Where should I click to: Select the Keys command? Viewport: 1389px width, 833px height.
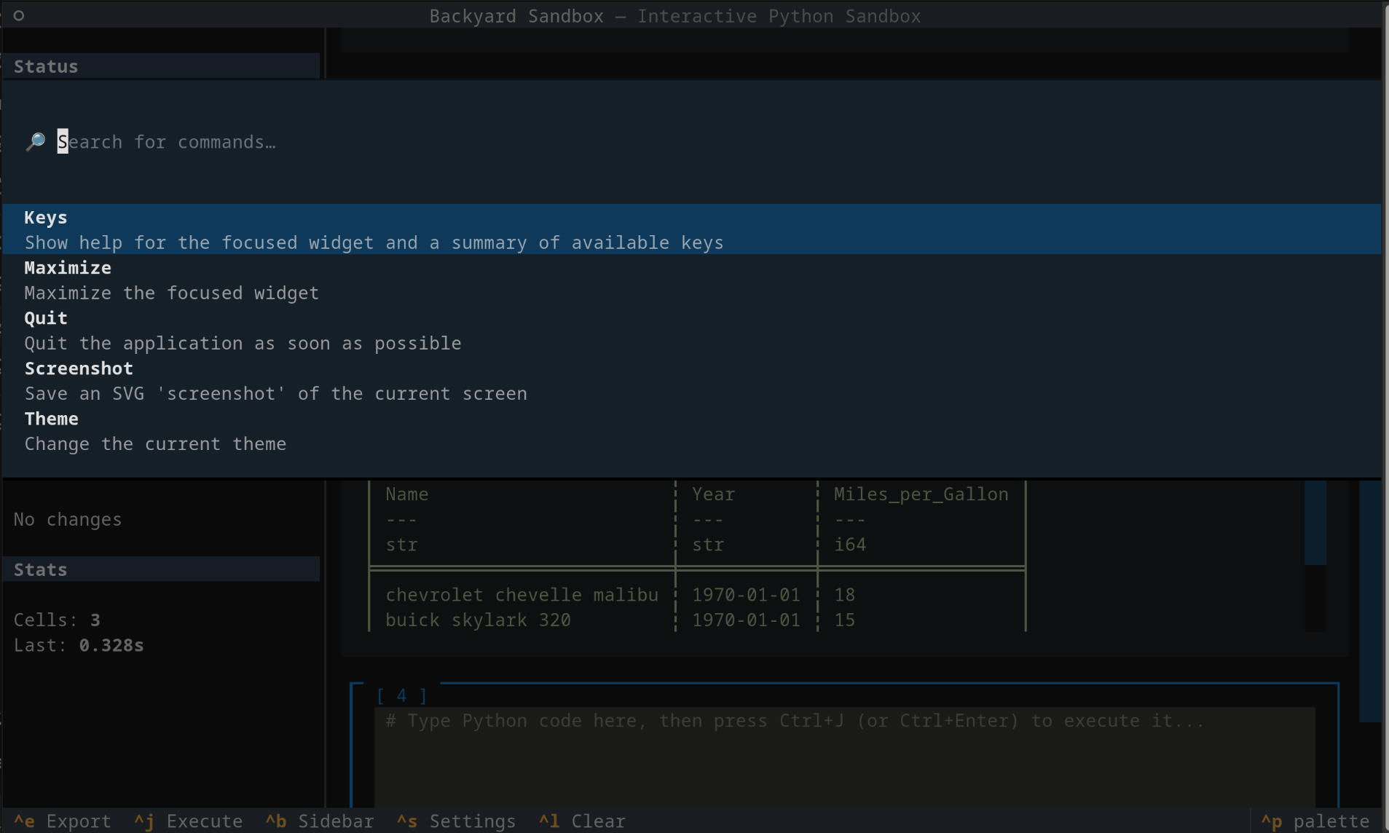692,229
